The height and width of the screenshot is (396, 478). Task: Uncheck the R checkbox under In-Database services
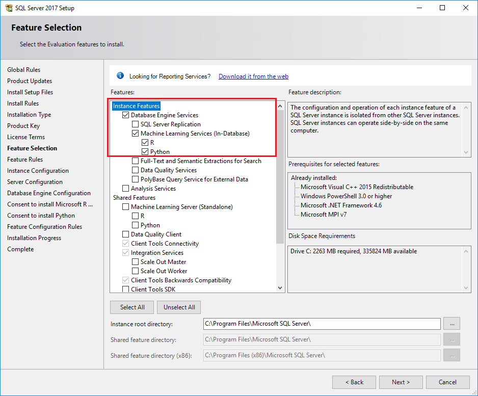click(x=145, y=143)
